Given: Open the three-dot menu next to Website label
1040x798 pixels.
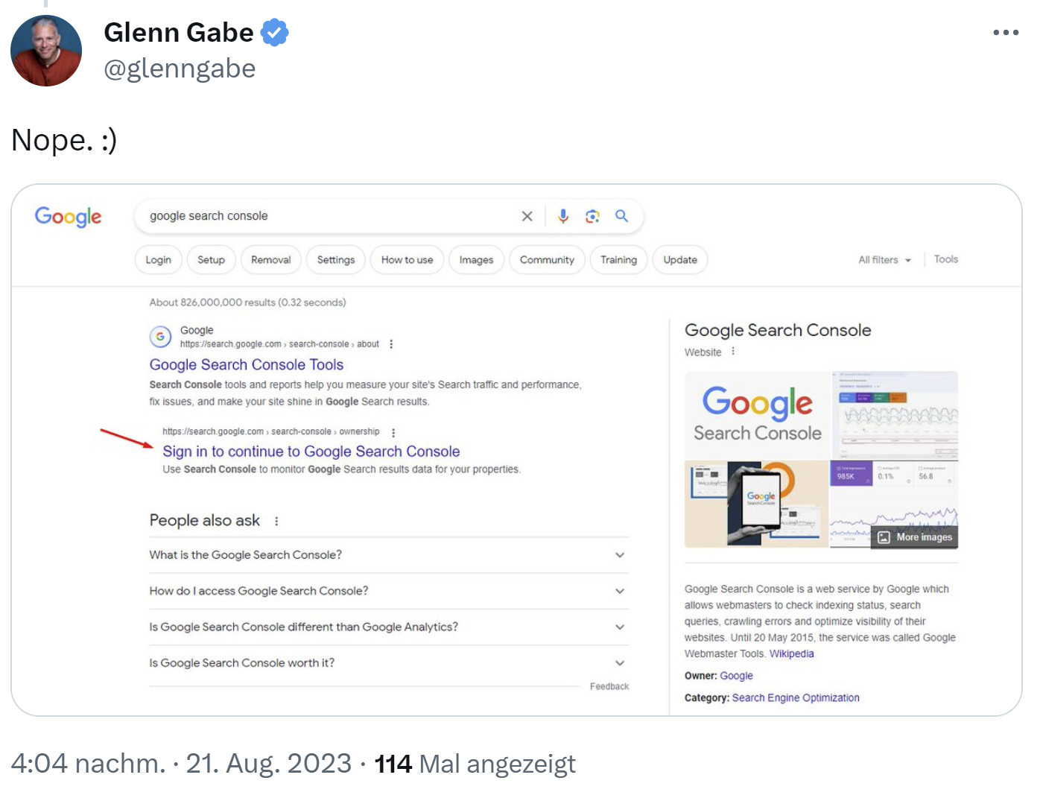Looking at the screenshot, I should [x=733, y=352].
